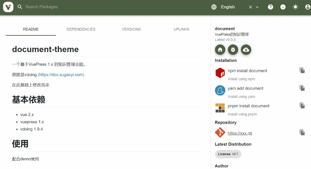311x169 pixels.
Task: Click the globe language icon
Action: coord(214,7)
